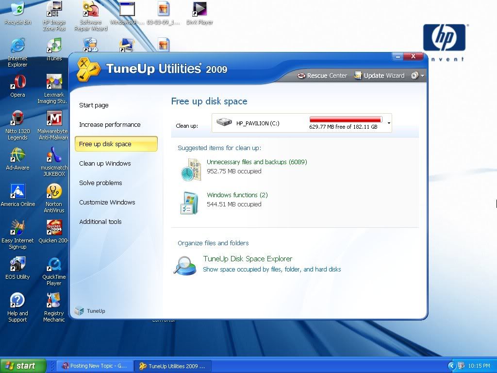Select Lexmark Imaging Studio desktop icon
497x373 pixels.
54,89
